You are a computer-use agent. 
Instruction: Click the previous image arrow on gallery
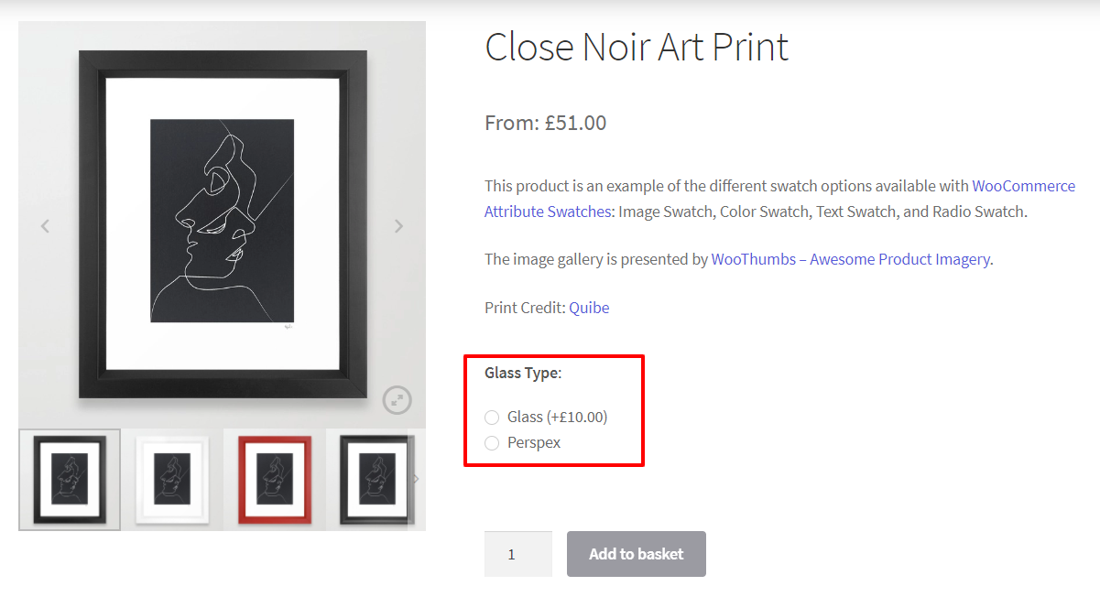[x=45, y=226]
